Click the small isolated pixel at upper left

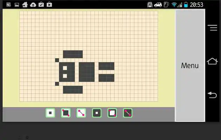pyautogui.click(x=57, y=60)
